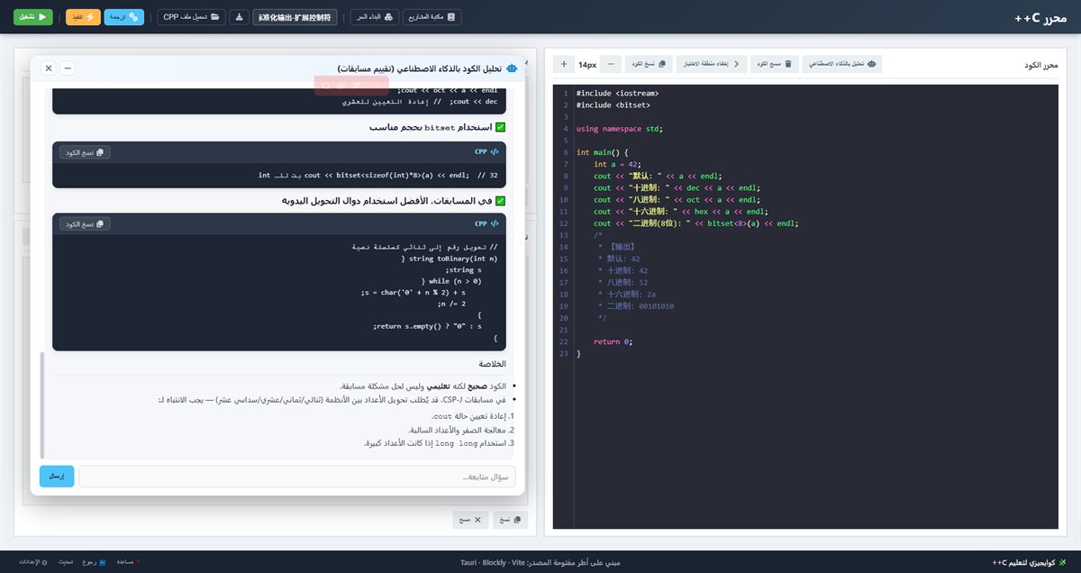Click the download icon in the top toolbar
This screenshot has height=573, width=1081.
[239, 16]
